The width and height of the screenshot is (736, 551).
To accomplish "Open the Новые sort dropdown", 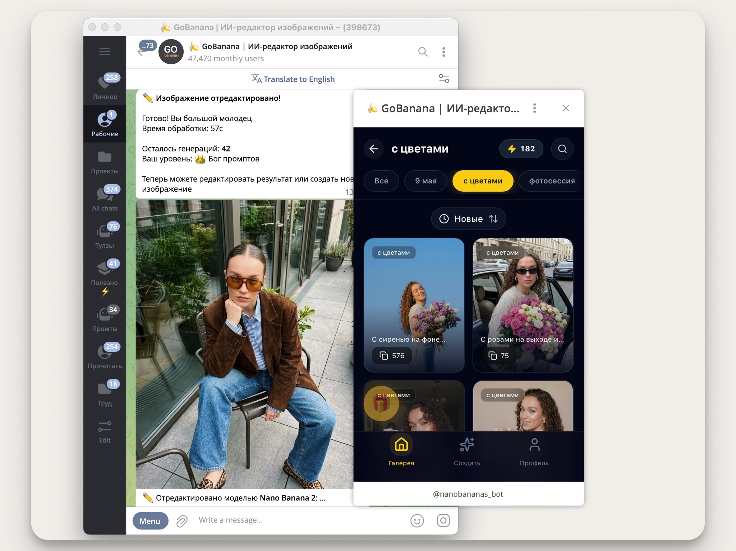I will [469, 219].
